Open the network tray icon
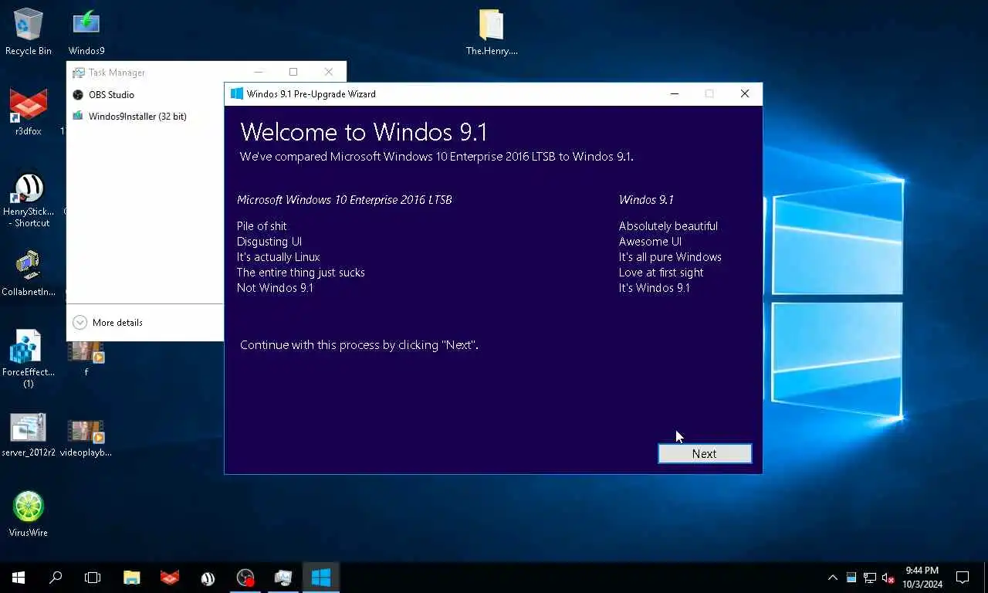Screen dimensions: 988x593 870,578
